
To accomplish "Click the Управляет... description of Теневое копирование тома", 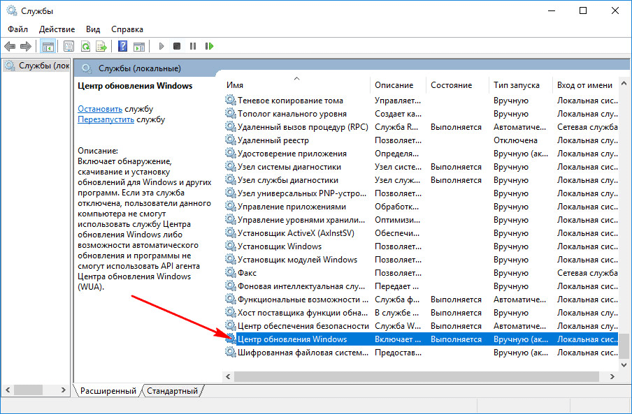I will click(x=398, y=100).
